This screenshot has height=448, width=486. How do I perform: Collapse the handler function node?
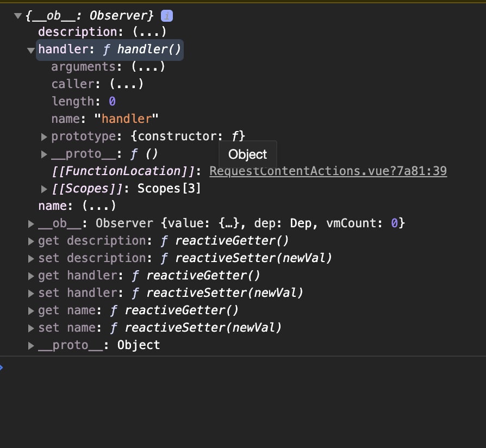pos(30,50)
